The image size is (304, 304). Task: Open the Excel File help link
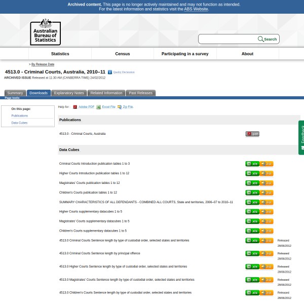pos(108,107)
